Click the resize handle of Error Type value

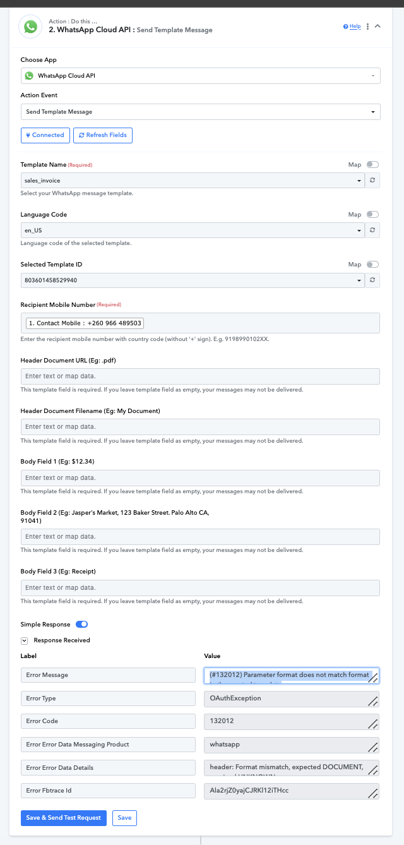point(372,701)
